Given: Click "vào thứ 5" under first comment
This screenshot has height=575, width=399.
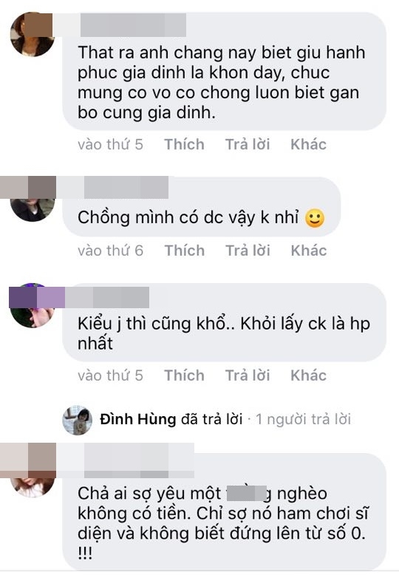Looking at the screenshot, I should click(x=110, y=144).
